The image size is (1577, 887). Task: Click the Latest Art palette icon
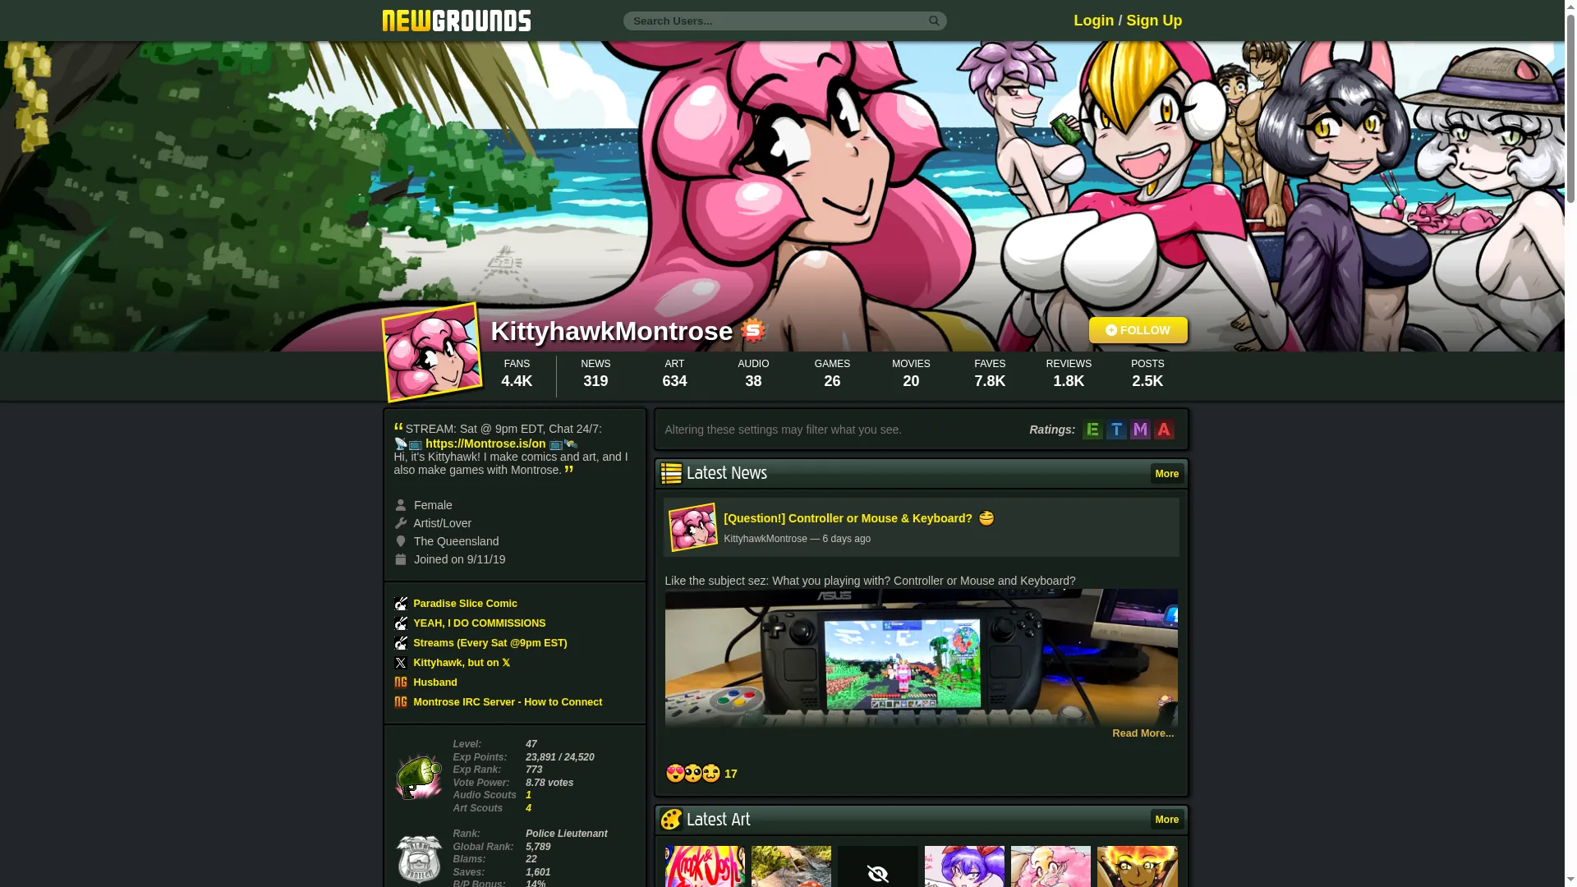[671, 819]
